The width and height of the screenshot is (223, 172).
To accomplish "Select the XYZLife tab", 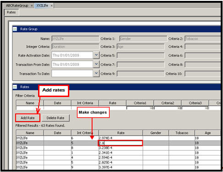I will pyautogui.click(x=42, y=5).
